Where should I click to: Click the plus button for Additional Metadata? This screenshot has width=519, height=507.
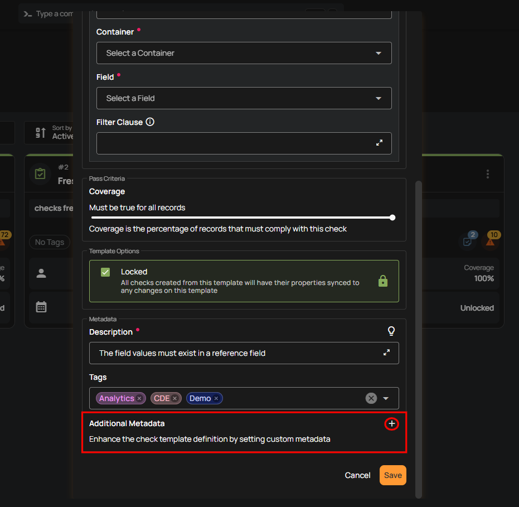coord(391,424)
